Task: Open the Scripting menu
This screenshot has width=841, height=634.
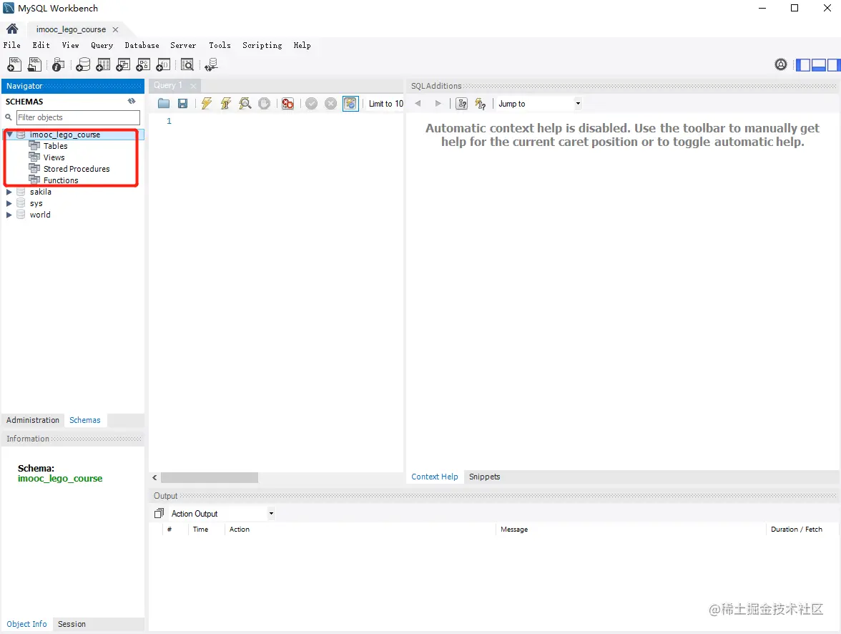Action: point(262,45)
